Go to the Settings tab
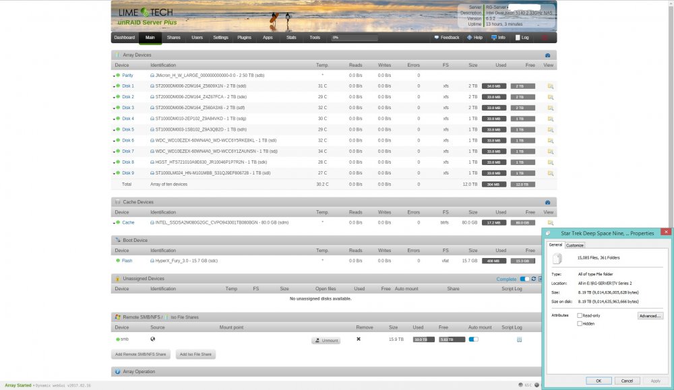Image resolution: width=674 pixels, height=390 pixels. (x=220, y=37)
